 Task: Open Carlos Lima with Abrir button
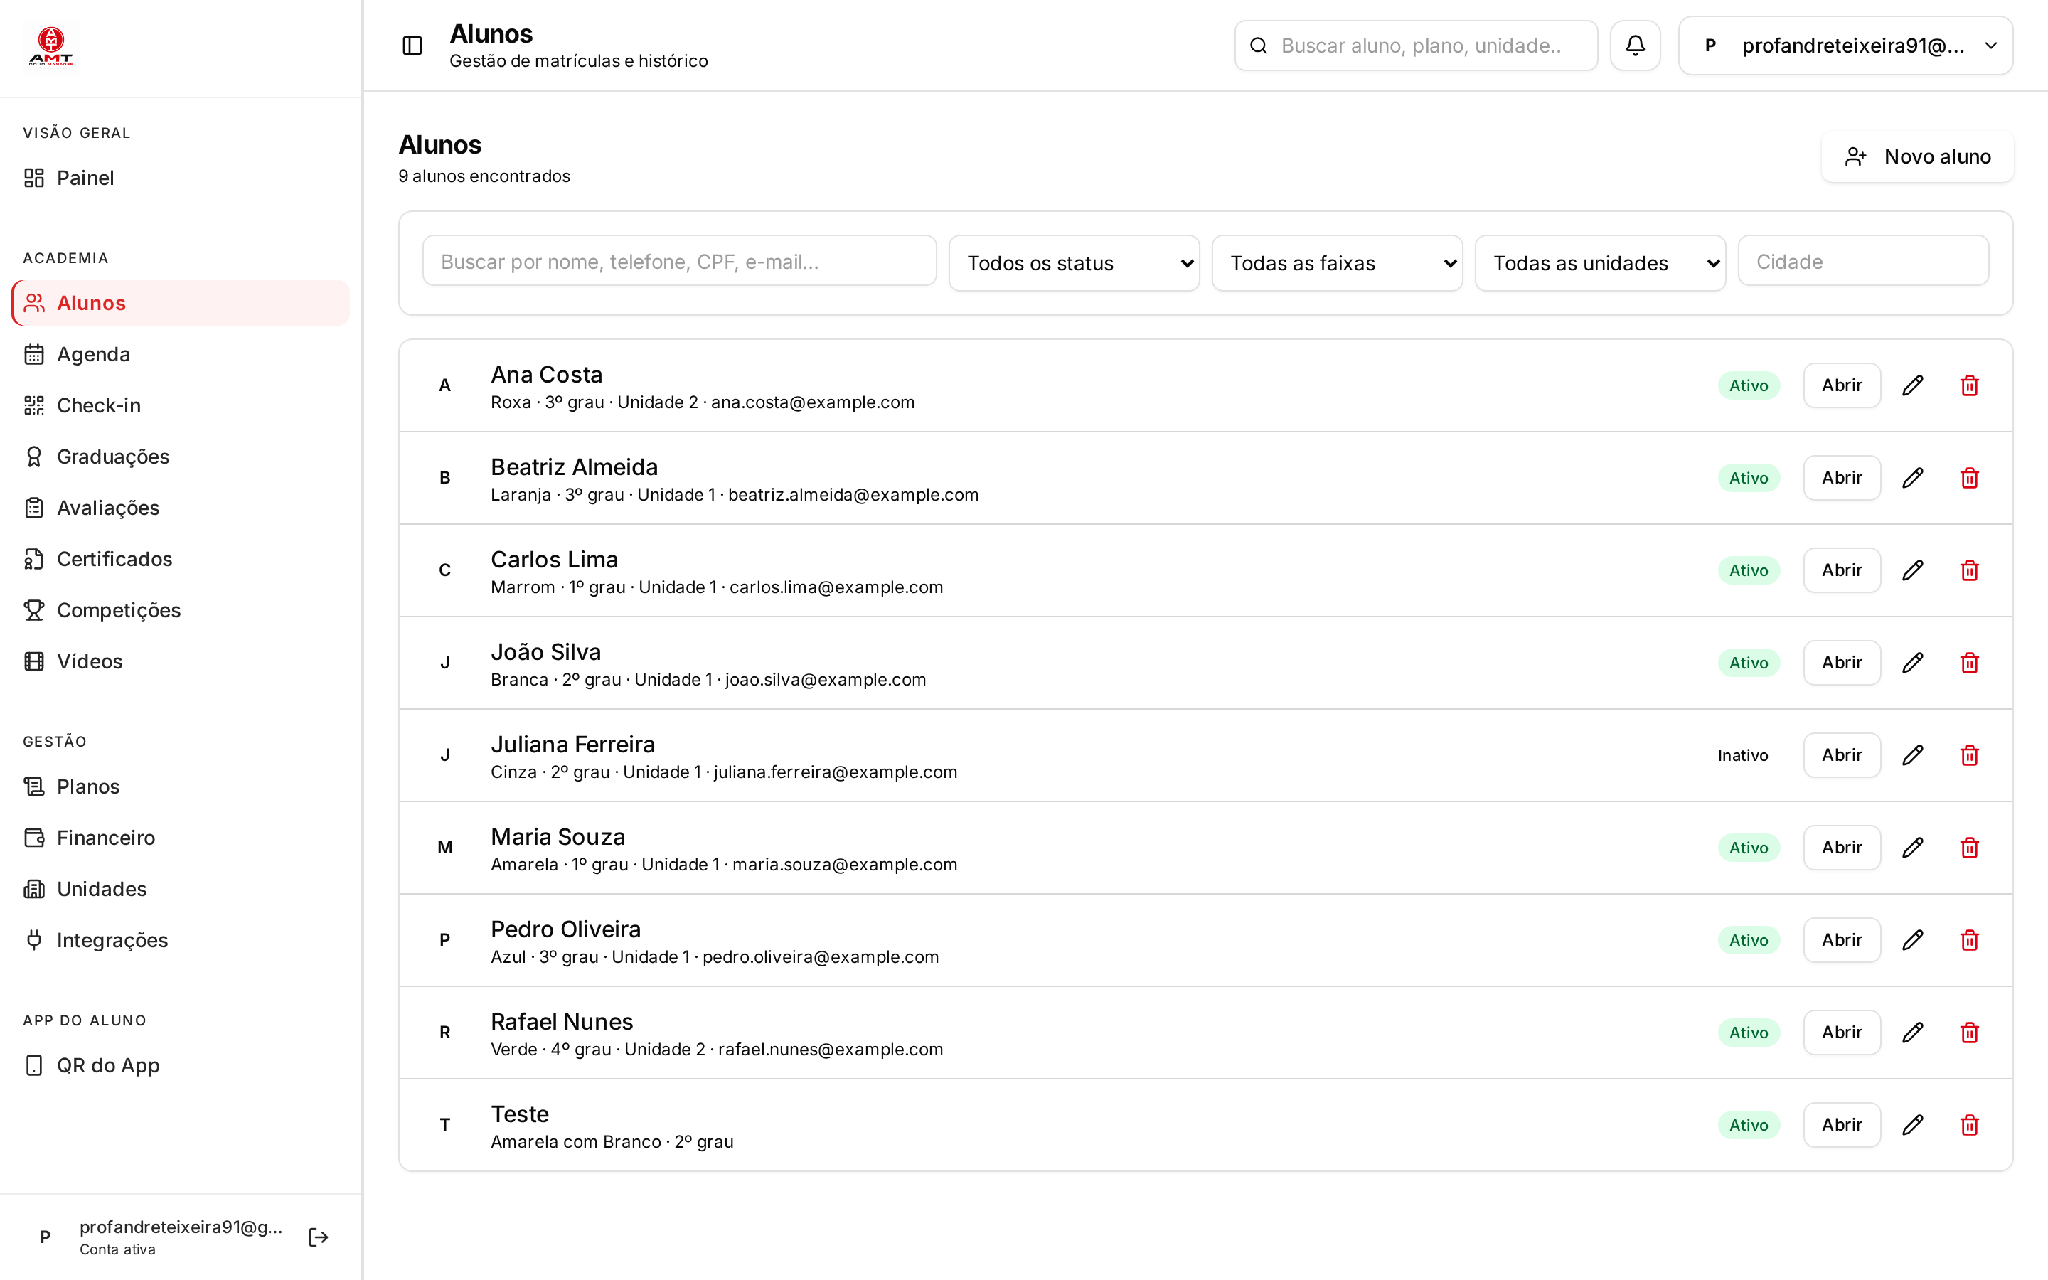(x=1842, y=570)
